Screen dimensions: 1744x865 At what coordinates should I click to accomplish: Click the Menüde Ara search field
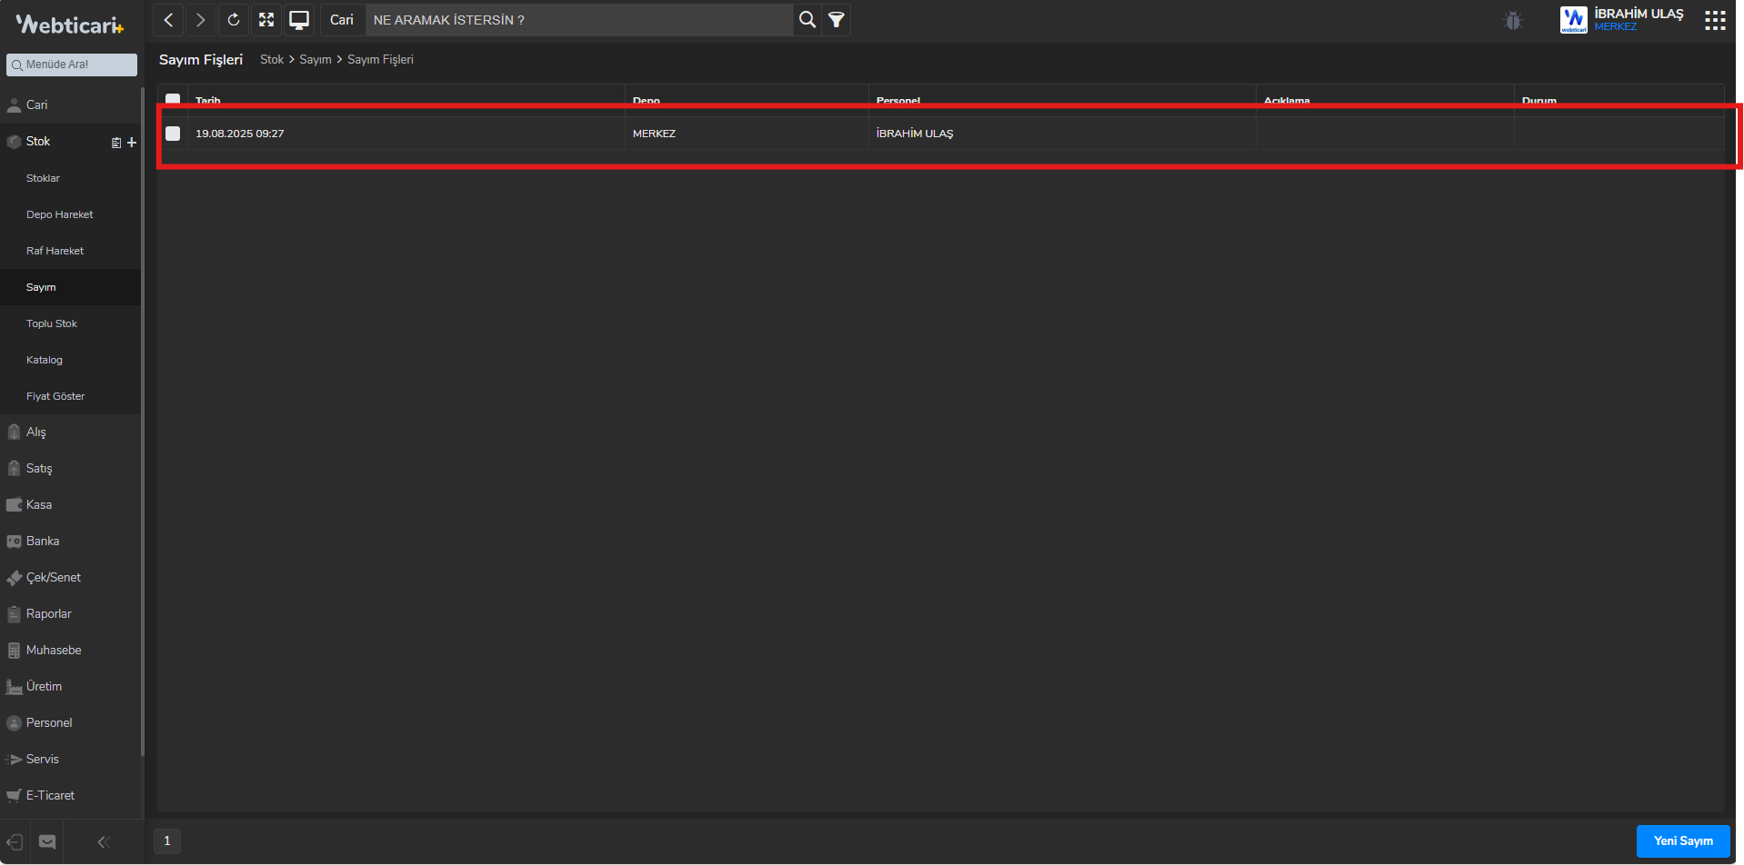[x=72, y=65]
